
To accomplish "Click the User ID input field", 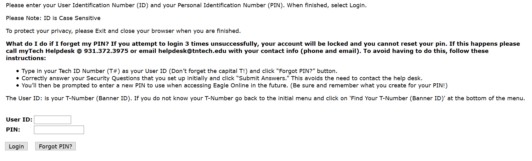I will (x=53, y=120).
